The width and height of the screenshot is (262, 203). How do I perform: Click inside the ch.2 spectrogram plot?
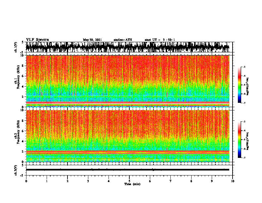[x=128, y=136]
